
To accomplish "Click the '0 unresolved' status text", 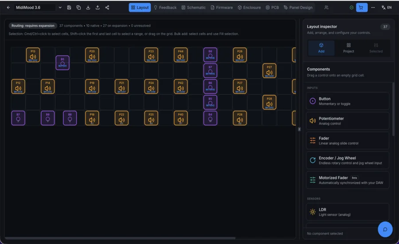I will (141, 26).
